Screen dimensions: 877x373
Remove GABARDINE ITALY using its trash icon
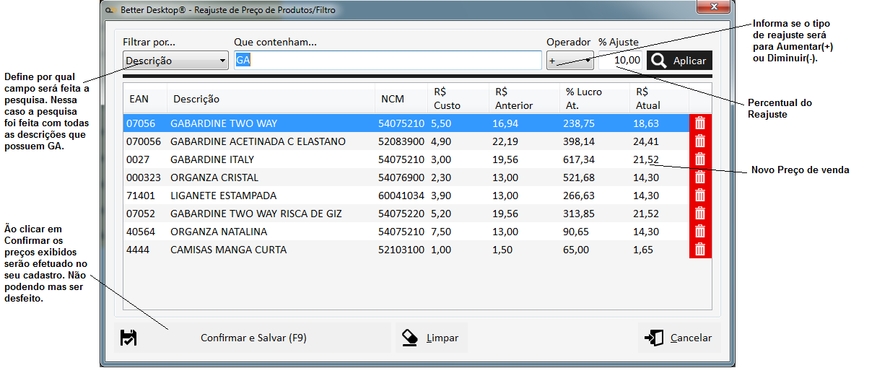pos(699,159)
